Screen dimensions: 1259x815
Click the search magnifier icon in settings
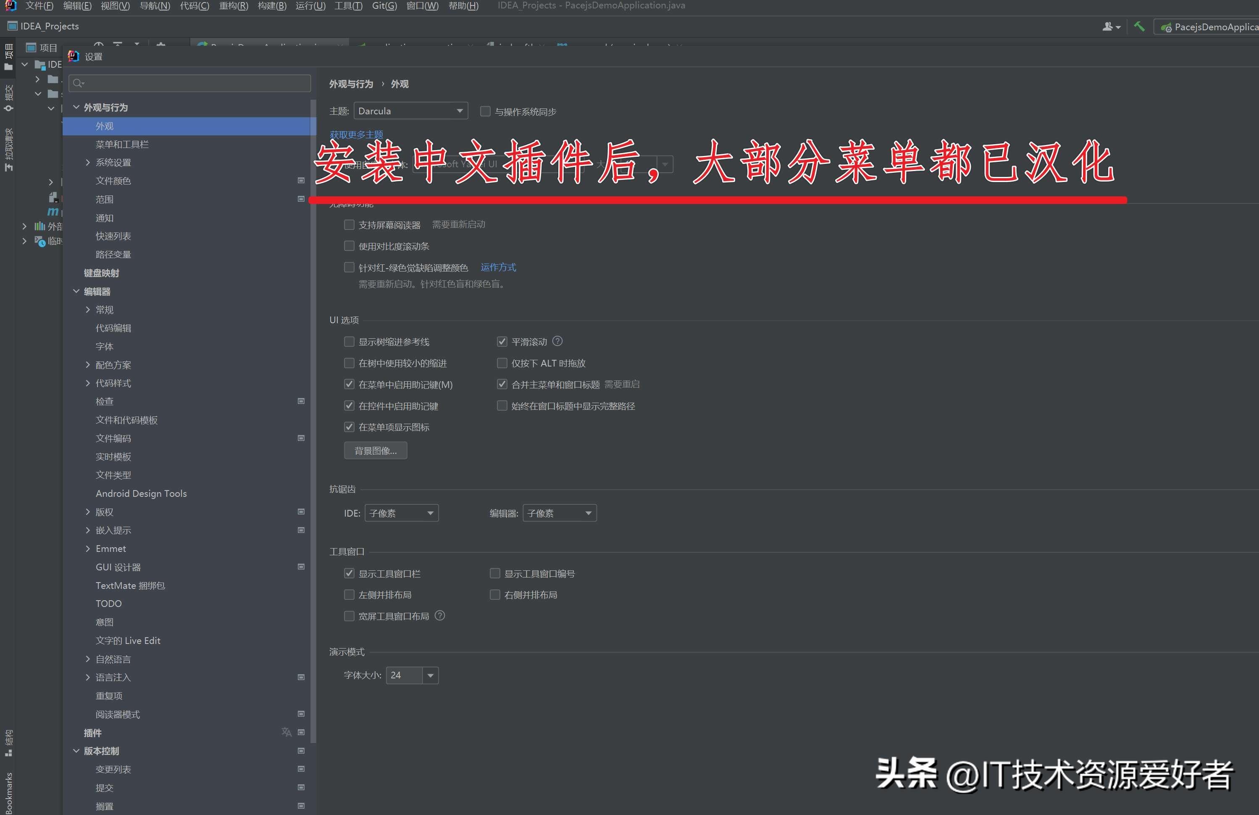78,83
